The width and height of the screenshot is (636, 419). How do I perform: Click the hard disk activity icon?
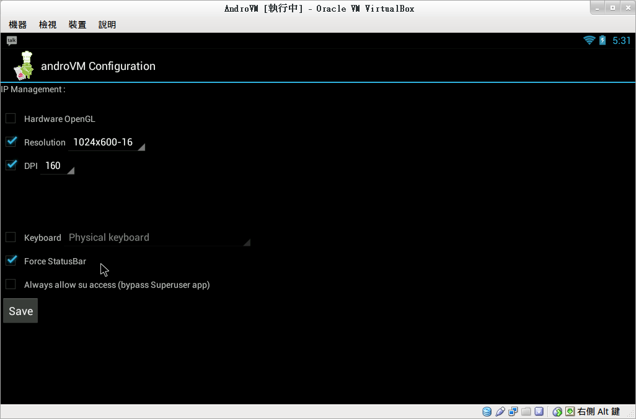pyautogui.click(x=487, y=412)
